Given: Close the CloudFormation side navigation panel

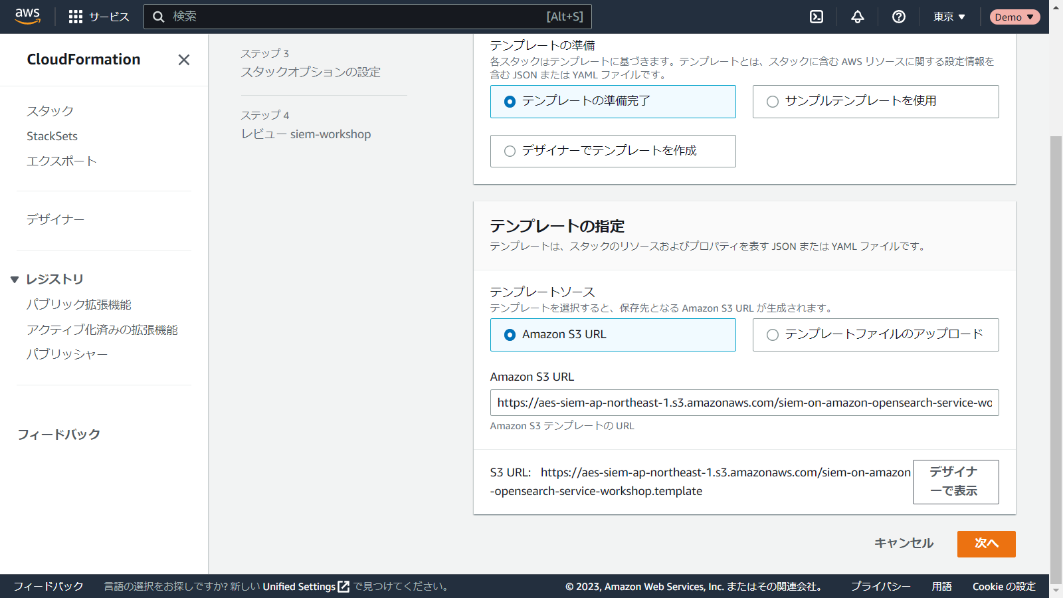Looking at the screenshot, I should click(x=184, y=60).
